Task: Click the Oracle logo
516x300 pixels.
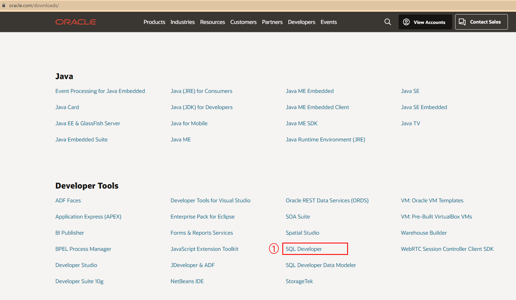Action: (x=76, y=22)
